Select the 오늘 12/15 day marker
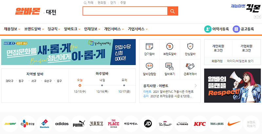Image resolution: width=262 pixels, height=134 pixels. (80, 86)
